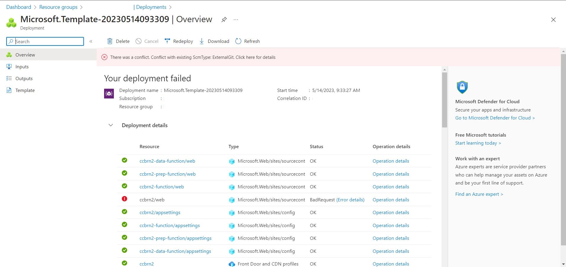This screenshot has height=267, width=566.
Task: Click the Delete trash icon
Action: click(x=110, y=41)
